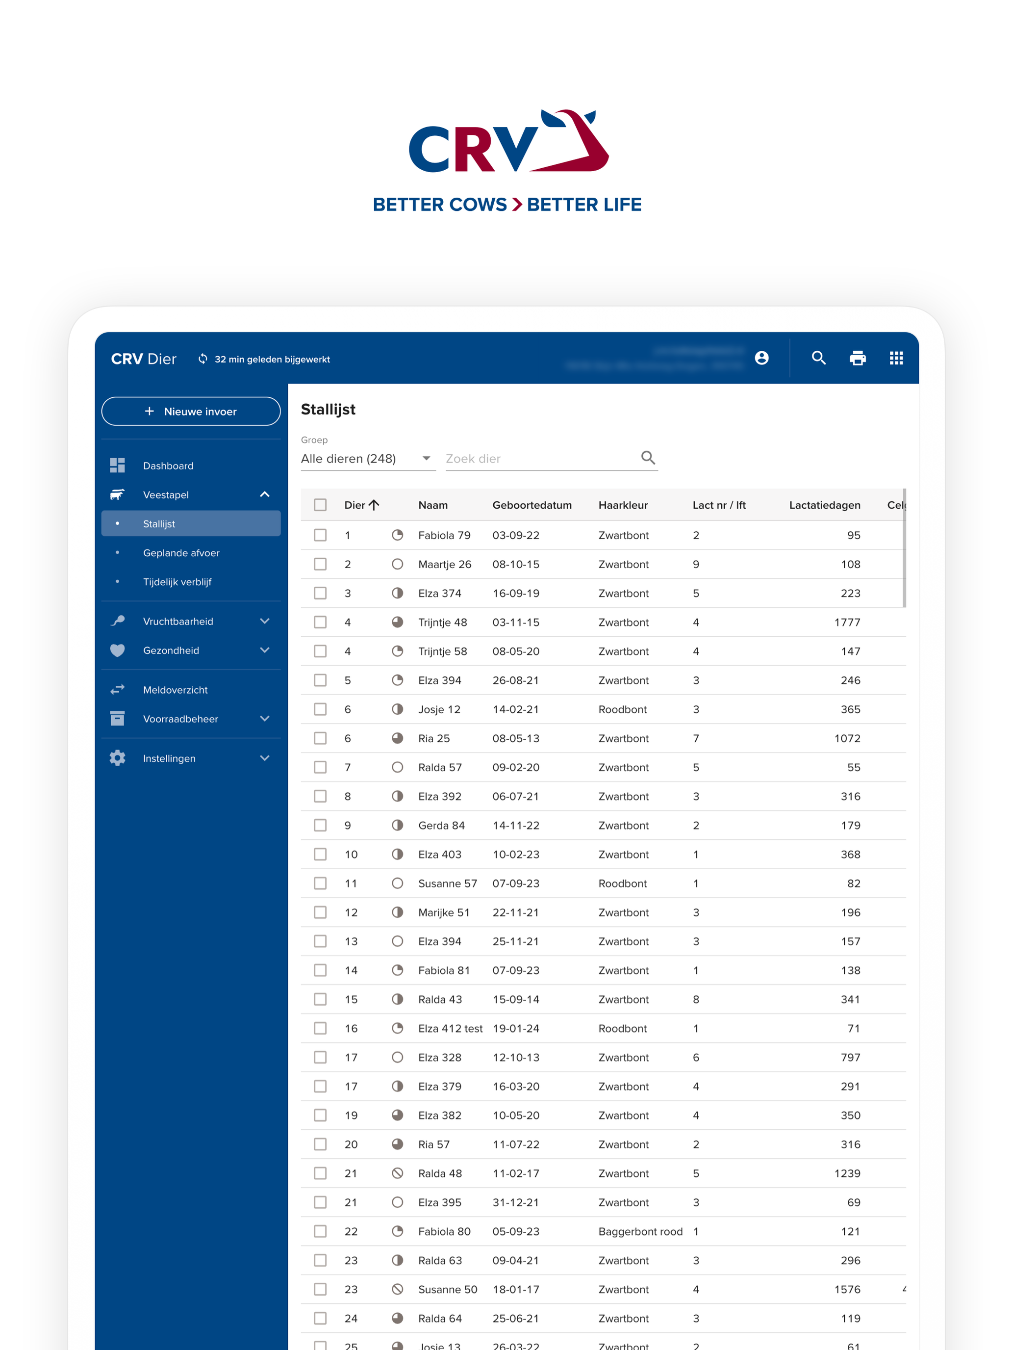Check the box for Maartje 26
1012x1350 pixels.
point(320,565)
